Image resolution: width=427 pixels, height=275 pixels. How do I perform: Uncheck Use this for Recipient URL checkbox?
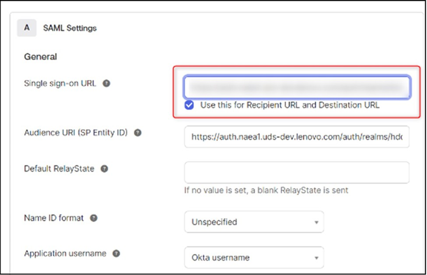coord(189,105)
